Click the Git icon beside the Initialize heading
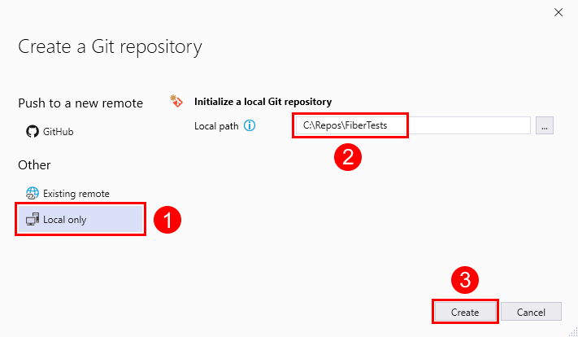Viewport: 578px width, 337px height. pos(175,101)
